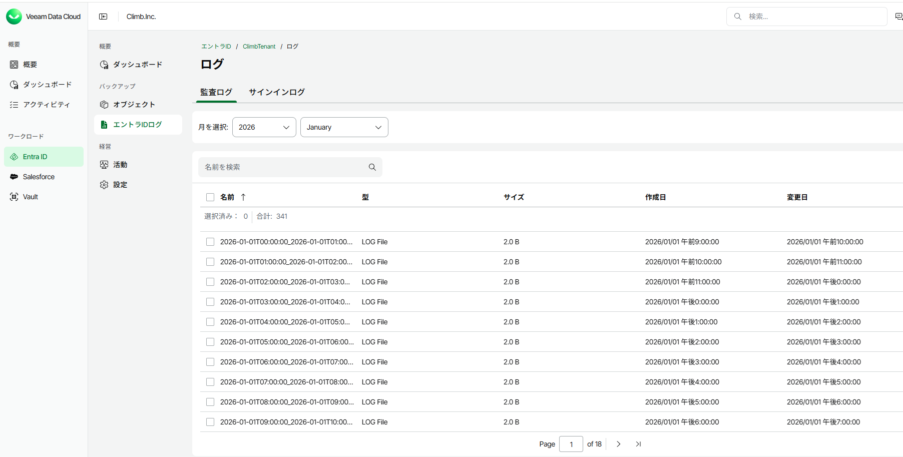Screen dimensions: 903x457
Task: Open the feedback chat icon top right
Action: 899,16
